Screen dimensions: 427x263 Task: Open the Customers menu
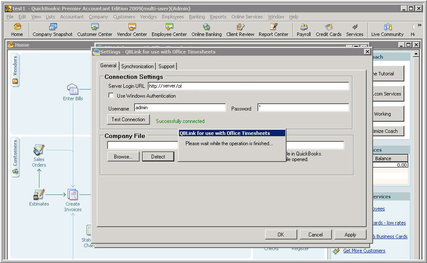[124, 17]
